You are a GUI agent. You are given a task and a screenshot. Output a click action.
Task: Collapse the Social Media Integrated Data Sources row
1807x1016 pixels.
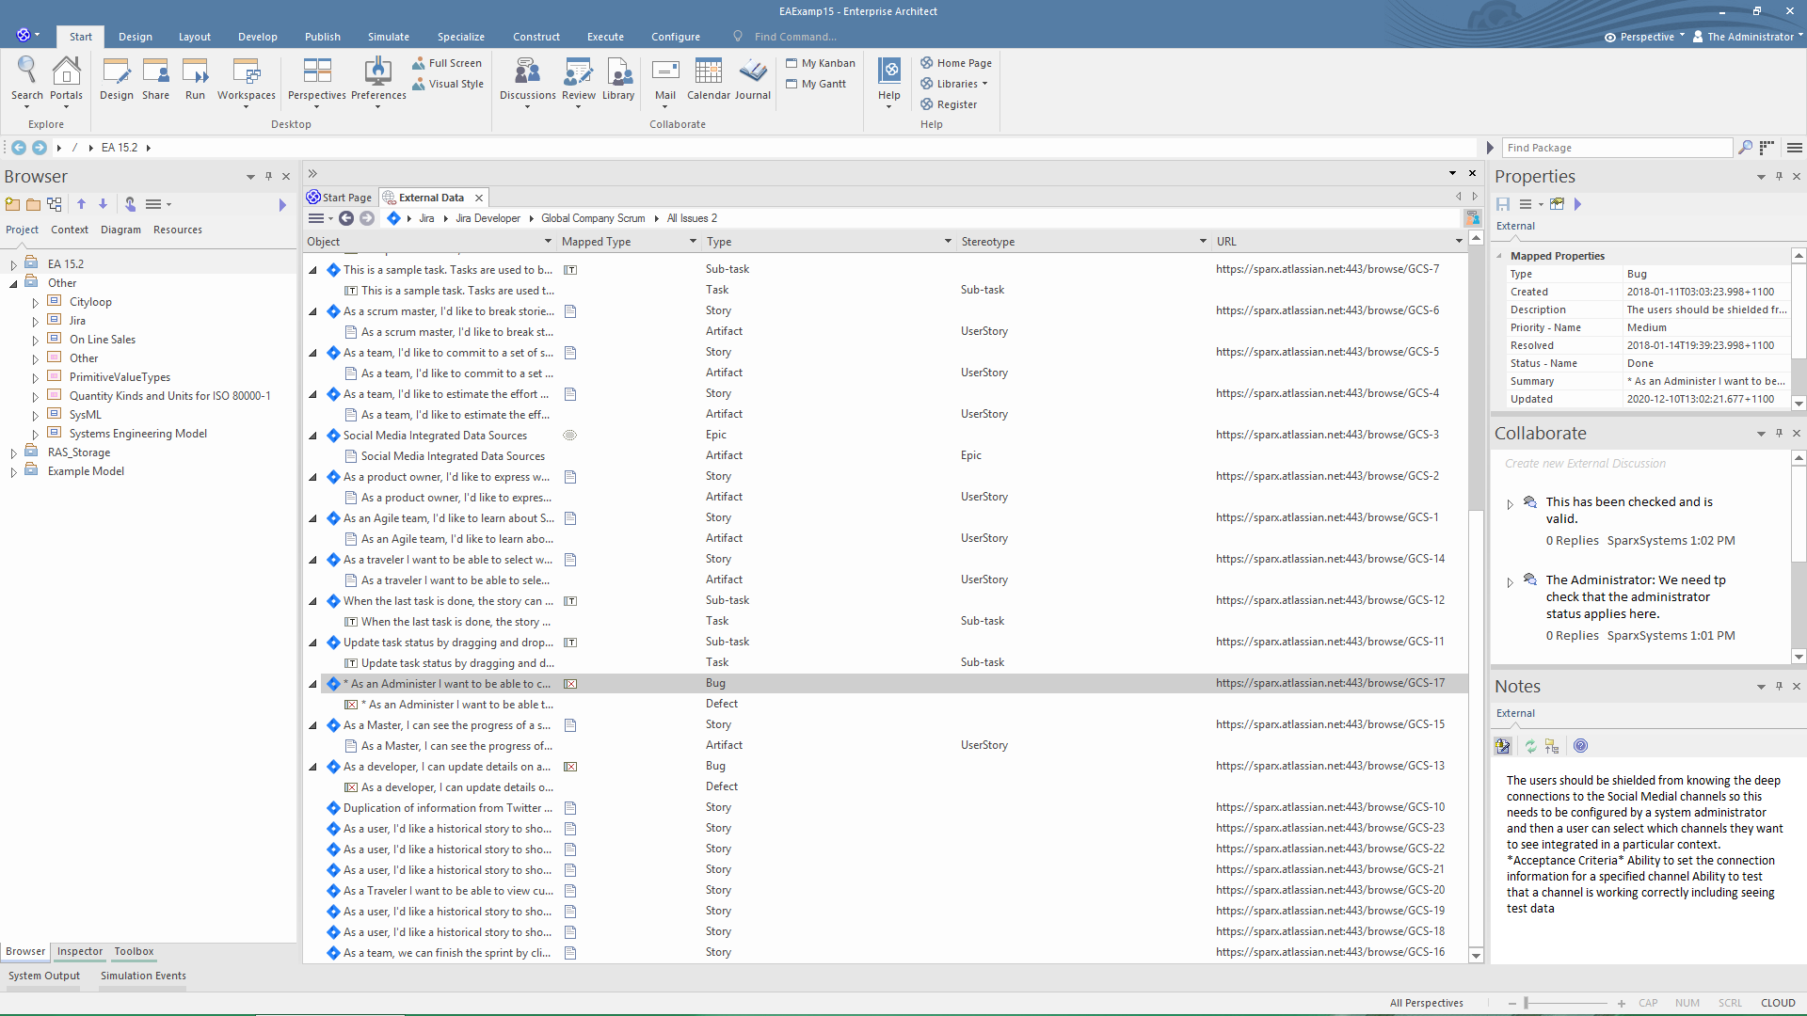tap(313, 436)
